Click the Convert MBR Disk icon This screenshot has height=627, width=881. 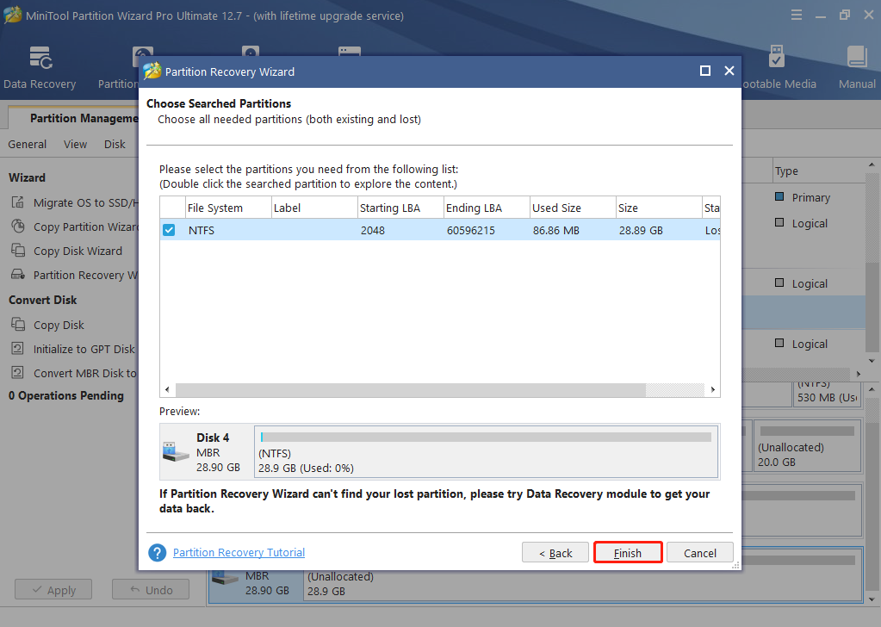pos(18,373)
